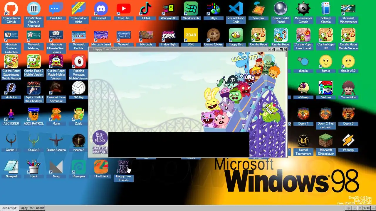Launch Microsoft Minesweeper icon
The height and width of the screenshot is (211, 376).
point(348,9)
